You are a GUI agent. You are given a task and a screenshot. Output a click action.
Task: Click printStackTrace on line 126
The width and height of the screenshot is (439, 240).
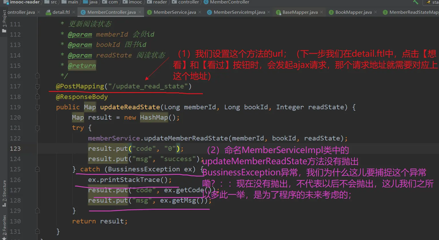[130, 180]
